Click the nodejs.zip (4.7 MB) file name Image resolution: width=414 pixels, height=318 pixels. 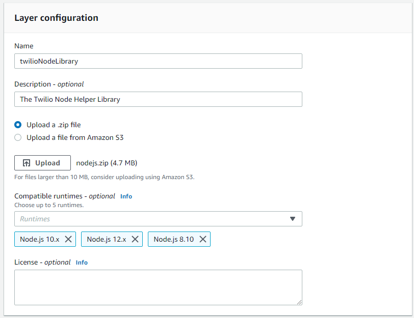(107, 163)
